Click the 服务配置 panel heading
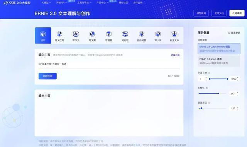This screenshot has height=147, width=247. (x=203, y=33)
